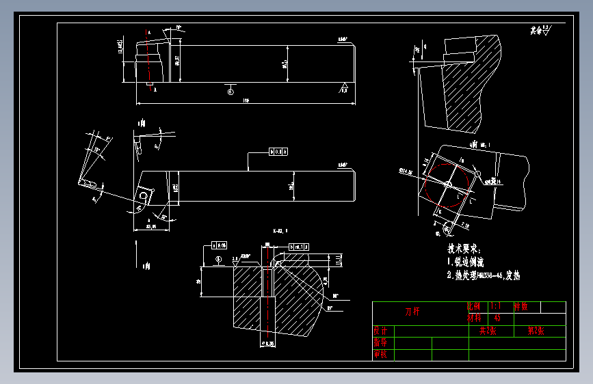Select the material value 45
This screenshot has width=593, height=384.
point(497,318)
